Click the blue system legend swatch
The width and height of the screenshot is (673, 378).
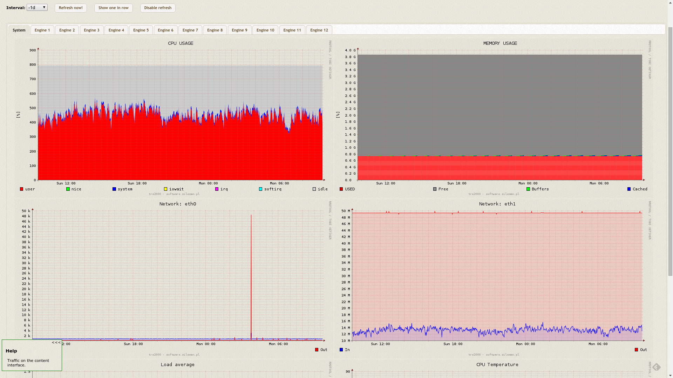coord(114,189)
